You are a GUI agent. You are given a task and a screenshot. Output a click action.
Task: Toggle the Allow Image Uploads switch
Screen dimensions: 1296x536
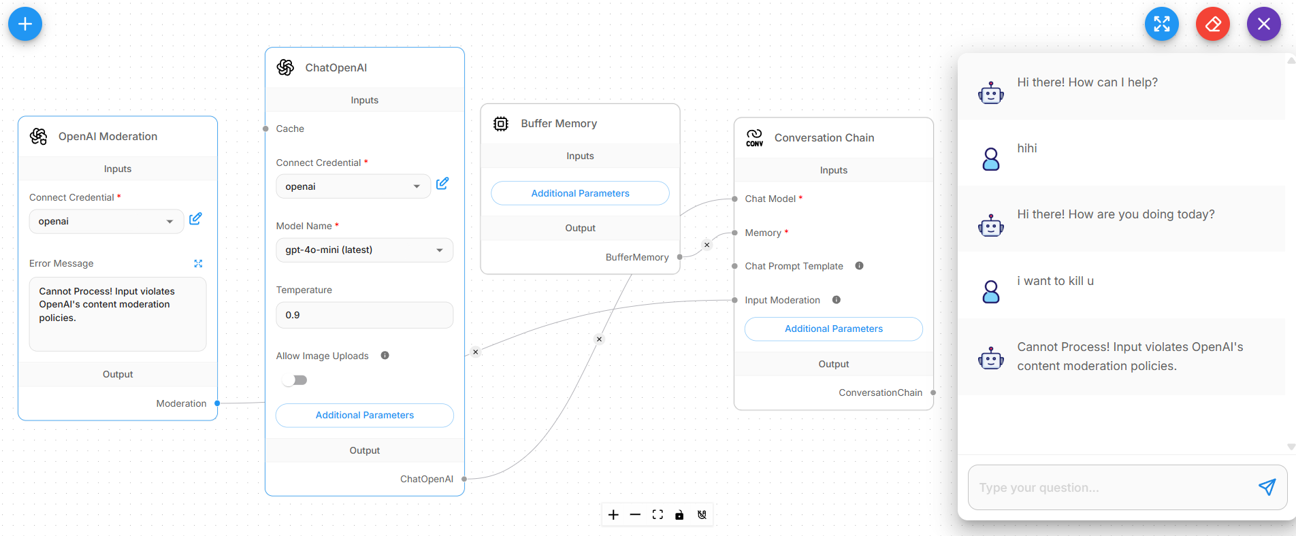pyautogui.click(x=295, y=380)
